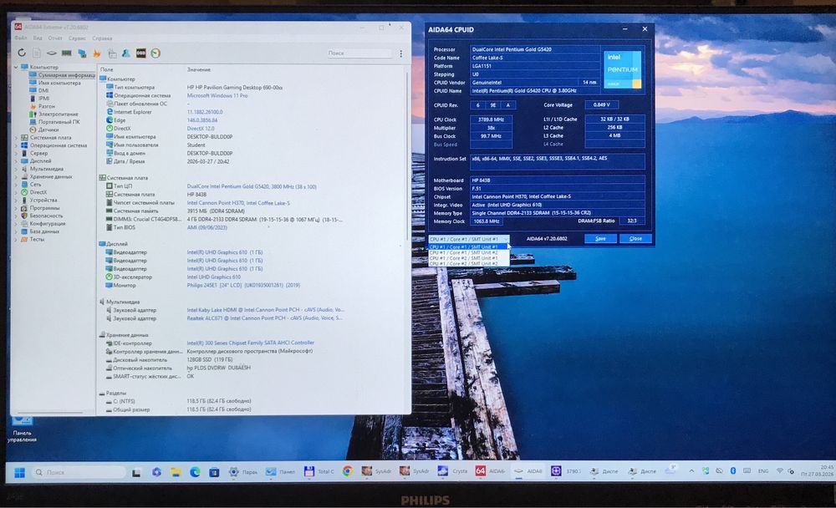Open Microsoft Store from the taskbar

pyautogui.click(x=214, y=472)
